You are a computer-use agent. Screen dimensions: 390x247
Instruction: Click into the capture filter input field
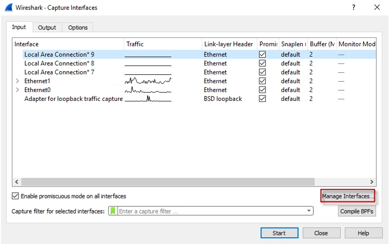[211, 211]
